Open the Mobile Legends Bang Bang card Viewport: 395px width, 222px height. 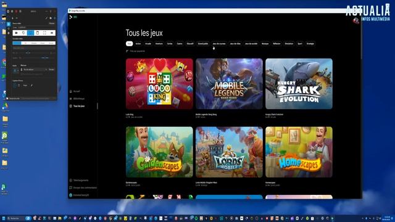[x=229, y=84]
